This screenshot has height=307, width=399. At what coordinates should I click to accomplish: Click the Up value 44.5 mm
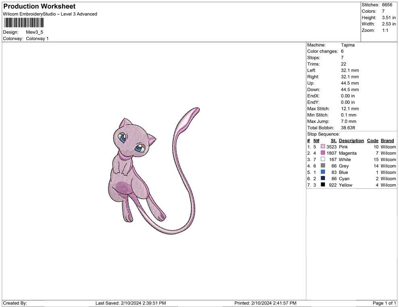(x=350, y=83)
